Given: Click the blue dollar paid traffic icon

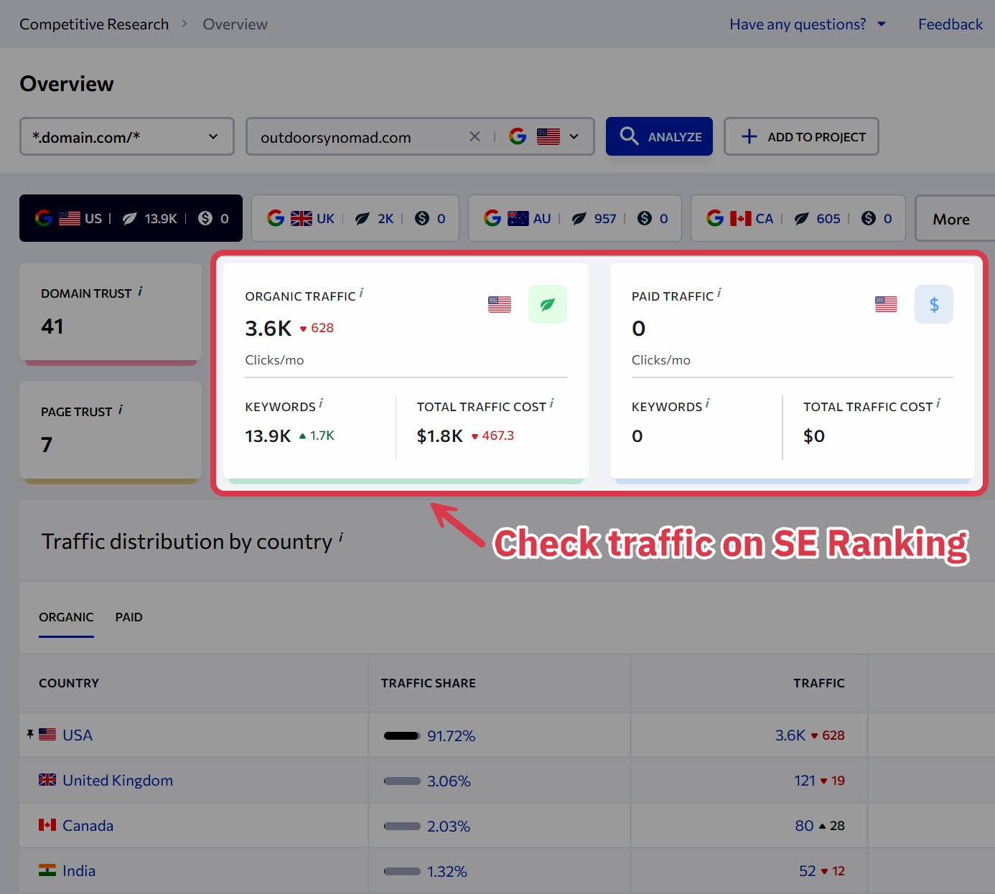Looking at the screenshot, I should [933, 304].
